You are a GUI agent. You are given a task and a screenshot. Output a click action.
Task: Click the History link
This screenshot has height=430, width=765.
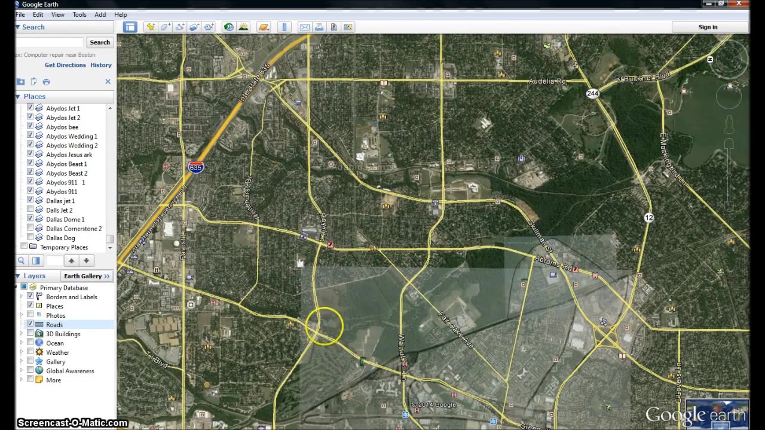click(101, 64)
